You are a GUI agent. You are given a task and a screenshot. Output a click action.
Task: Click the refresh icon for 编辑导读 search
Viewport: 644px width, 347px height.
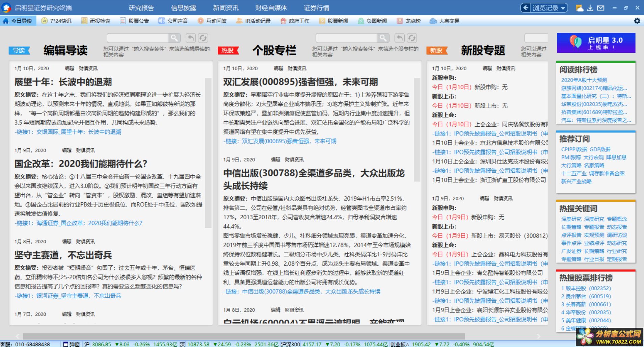[x=203, y=38]
